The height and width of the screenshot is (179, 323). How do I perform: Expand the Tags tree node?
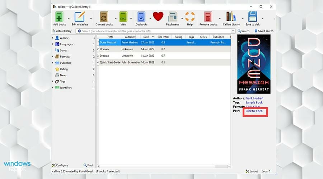pos(53,81)
